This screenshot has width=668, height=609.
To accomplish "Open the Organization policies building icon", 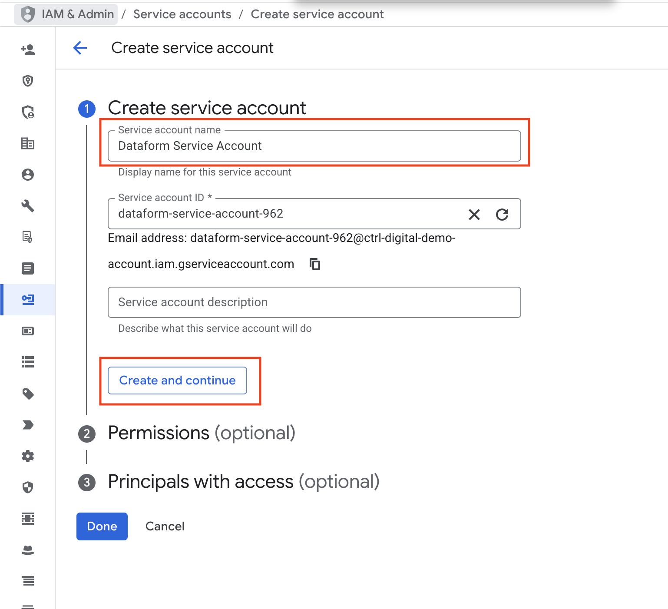I will tap(28, 143).
